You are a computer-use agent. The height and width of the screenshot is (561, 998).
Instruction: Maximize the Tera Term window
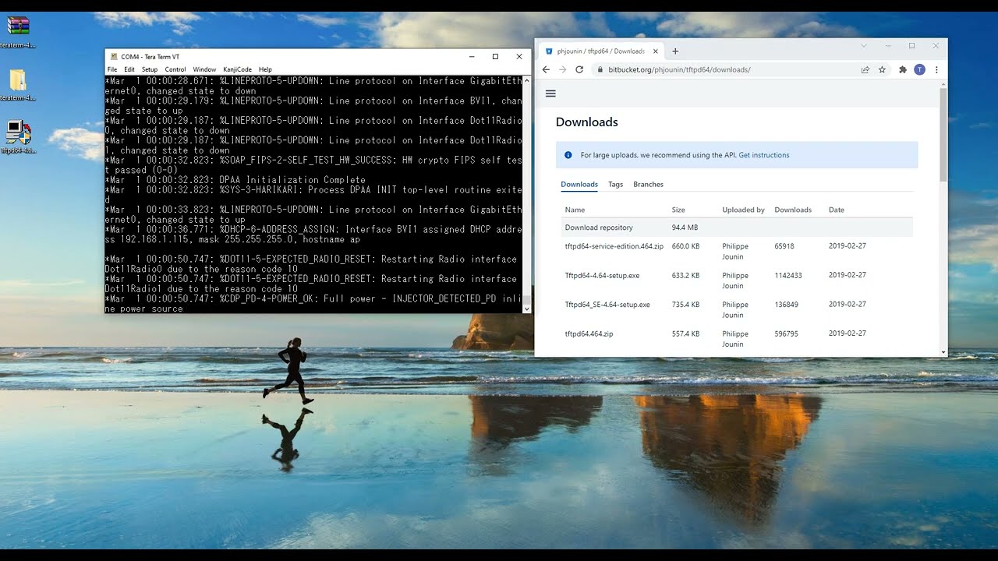tap(495, 57)
